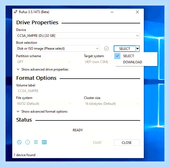This screenshot has height=167, width=170.
Task: Close the Rufus window with X
Action: (x=137, y=12)
